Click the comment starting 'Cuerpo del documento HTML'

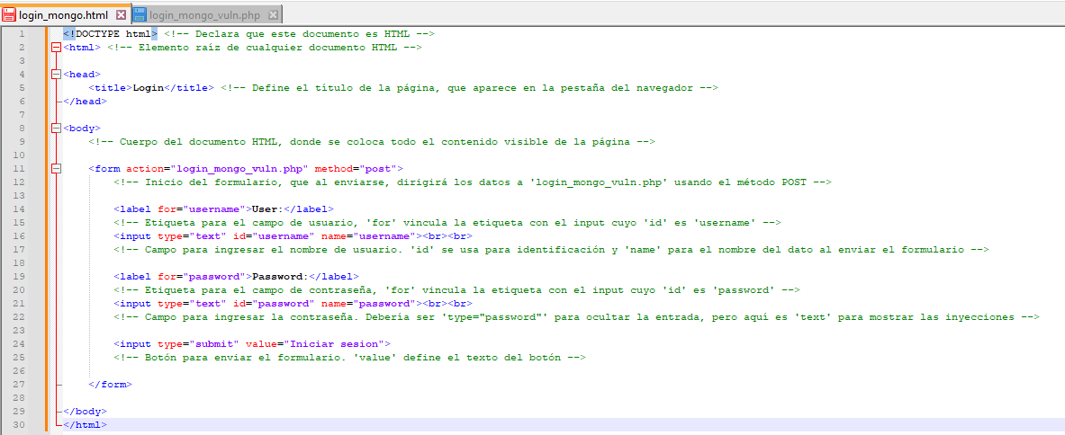coord(372,142)
